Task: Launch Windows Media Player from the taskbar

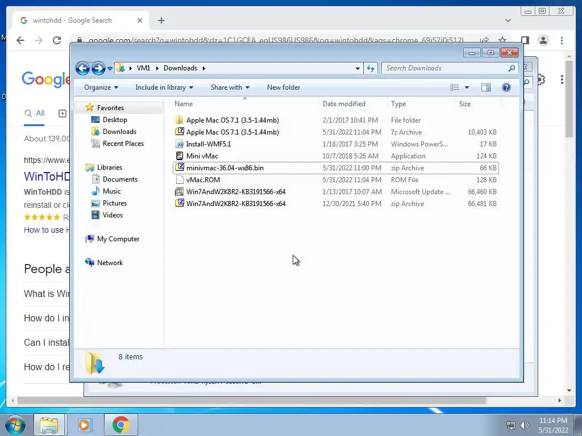Action: tap(84, 425)
